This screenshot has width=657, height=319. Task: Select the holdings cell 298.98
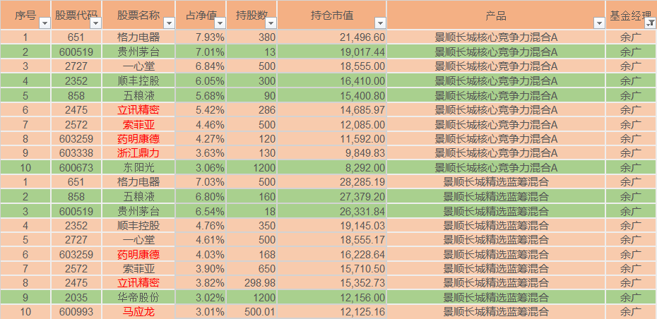(251, 283)
